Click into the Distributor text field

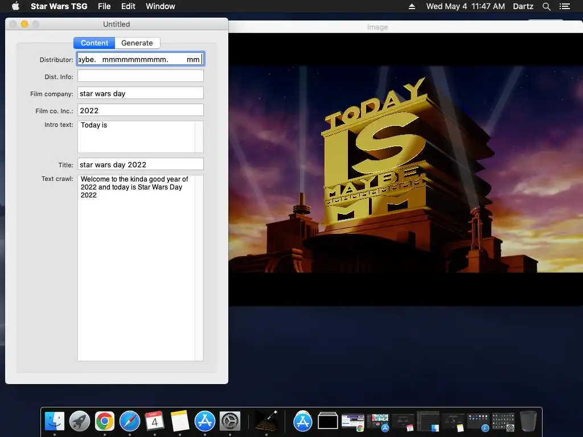(x=141, y=59)
